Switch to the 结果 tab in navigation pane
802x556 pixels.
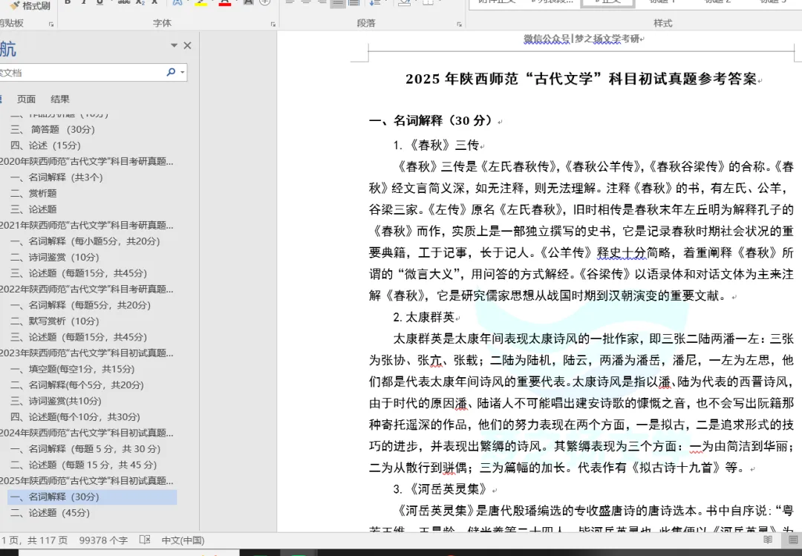pos(61,98)
